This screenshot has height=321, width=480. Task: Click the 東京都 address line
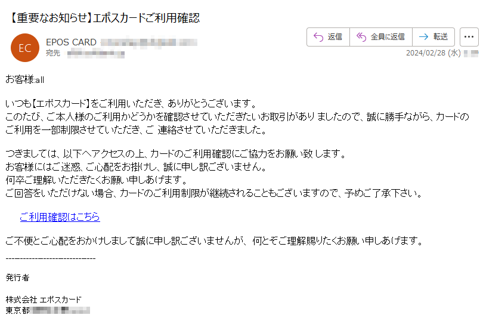48,310
